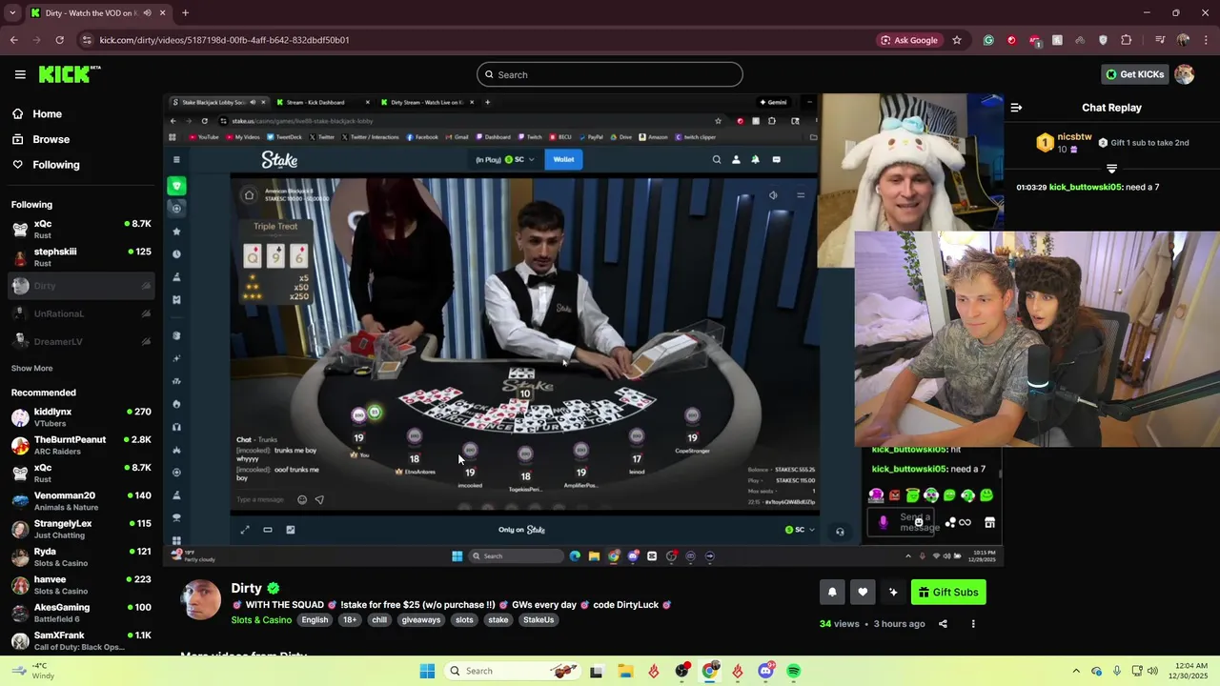Open Dirty's channel avatar below video
1220x686 pixels.
tap(201, 599)
